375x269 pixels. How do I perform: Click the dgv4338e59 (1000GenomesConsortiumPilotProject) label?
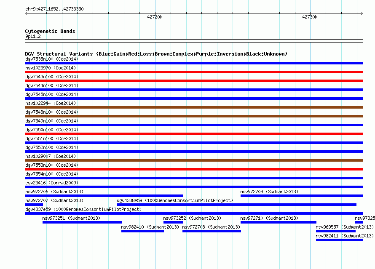tap(175, 200)
